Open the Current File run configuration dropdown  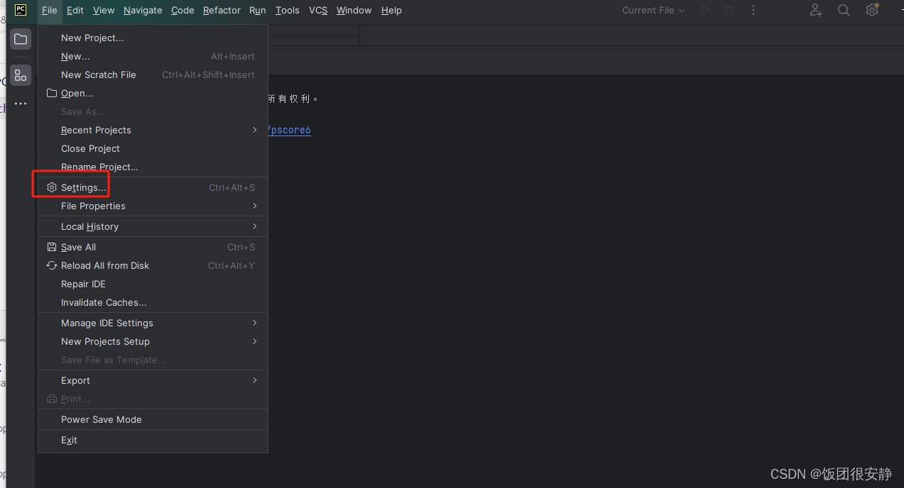[652, 10]
